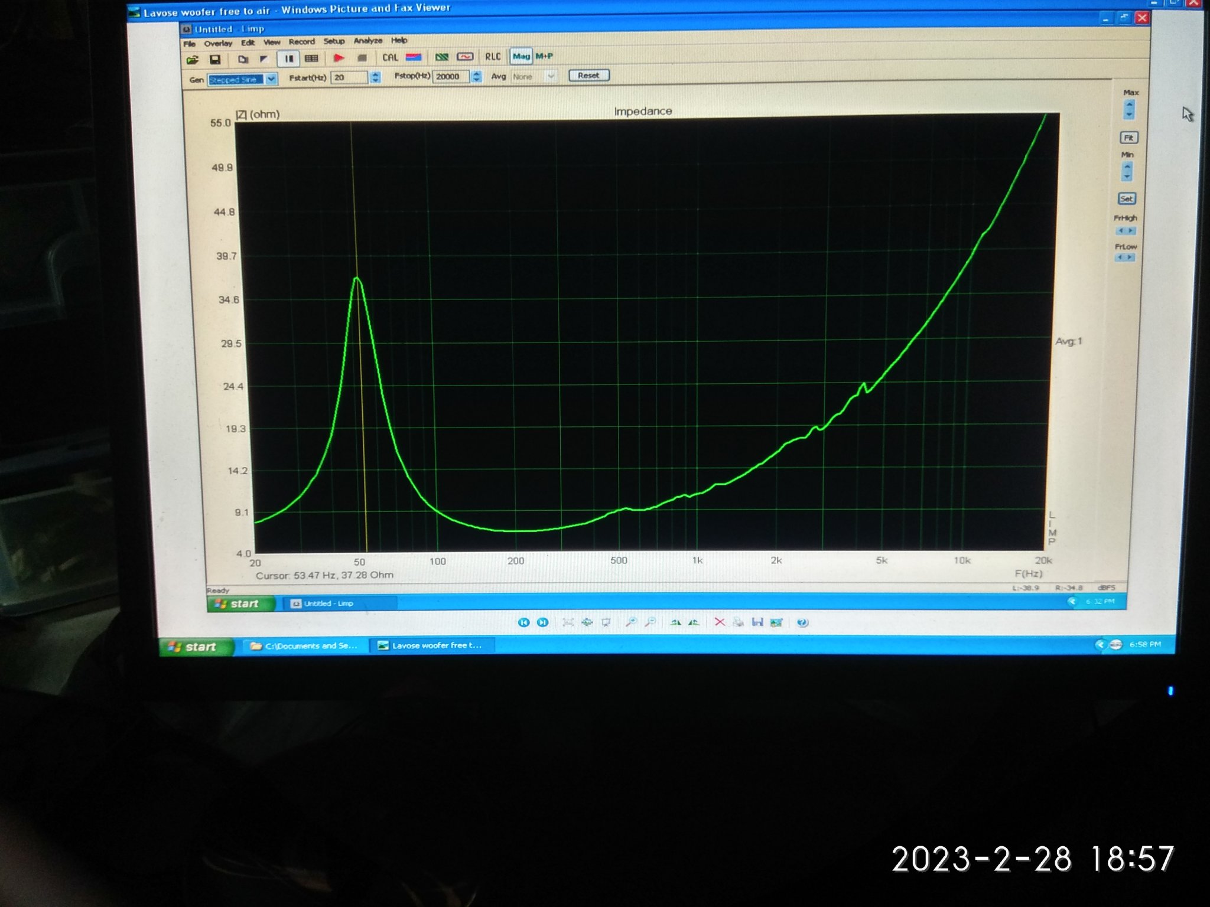Screen dimensions: 1210x907
Task: Click the CAL calibrate button
Action: coord(390,57)
